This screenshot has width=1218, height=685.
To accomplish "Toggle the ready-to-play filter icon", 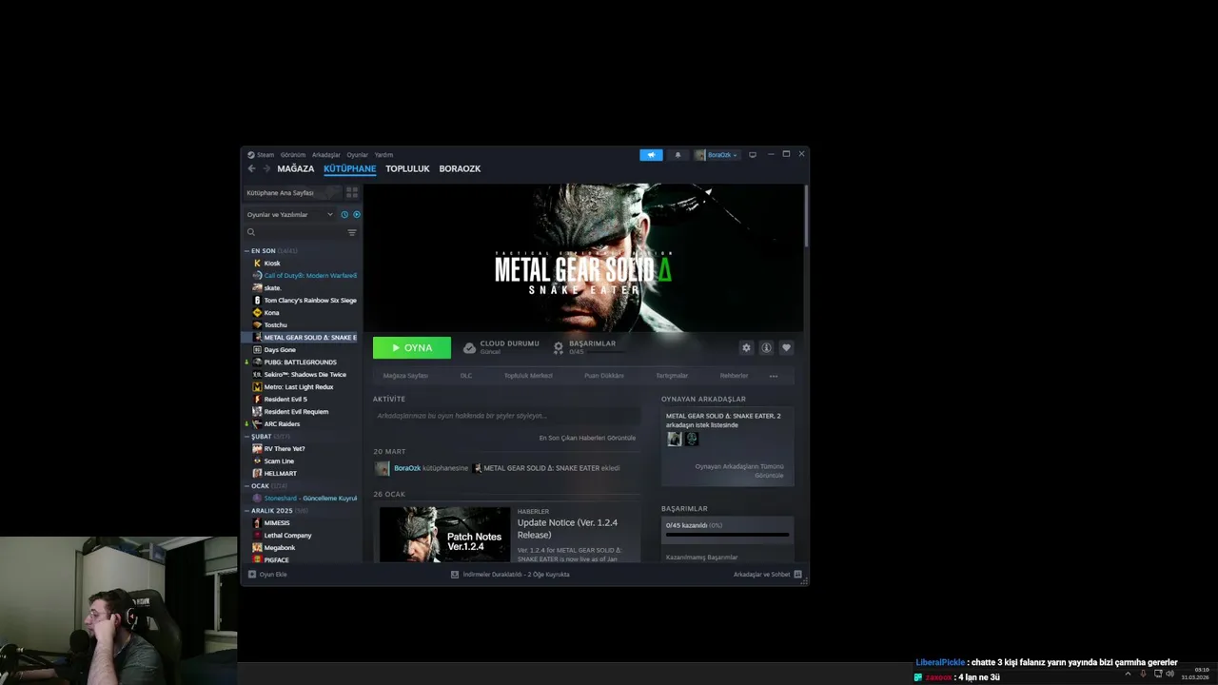I will tap(357, 215).
